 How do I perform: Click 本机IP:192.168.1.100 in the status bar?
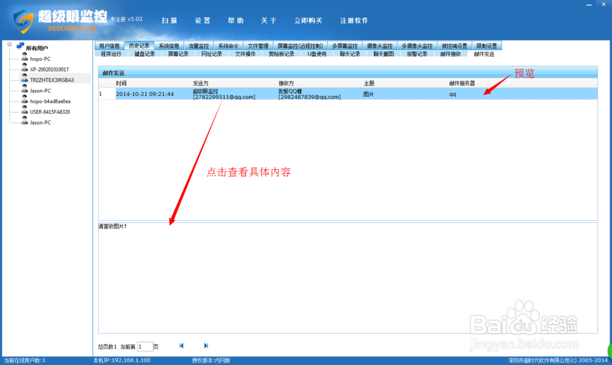[x=122, y=360]
